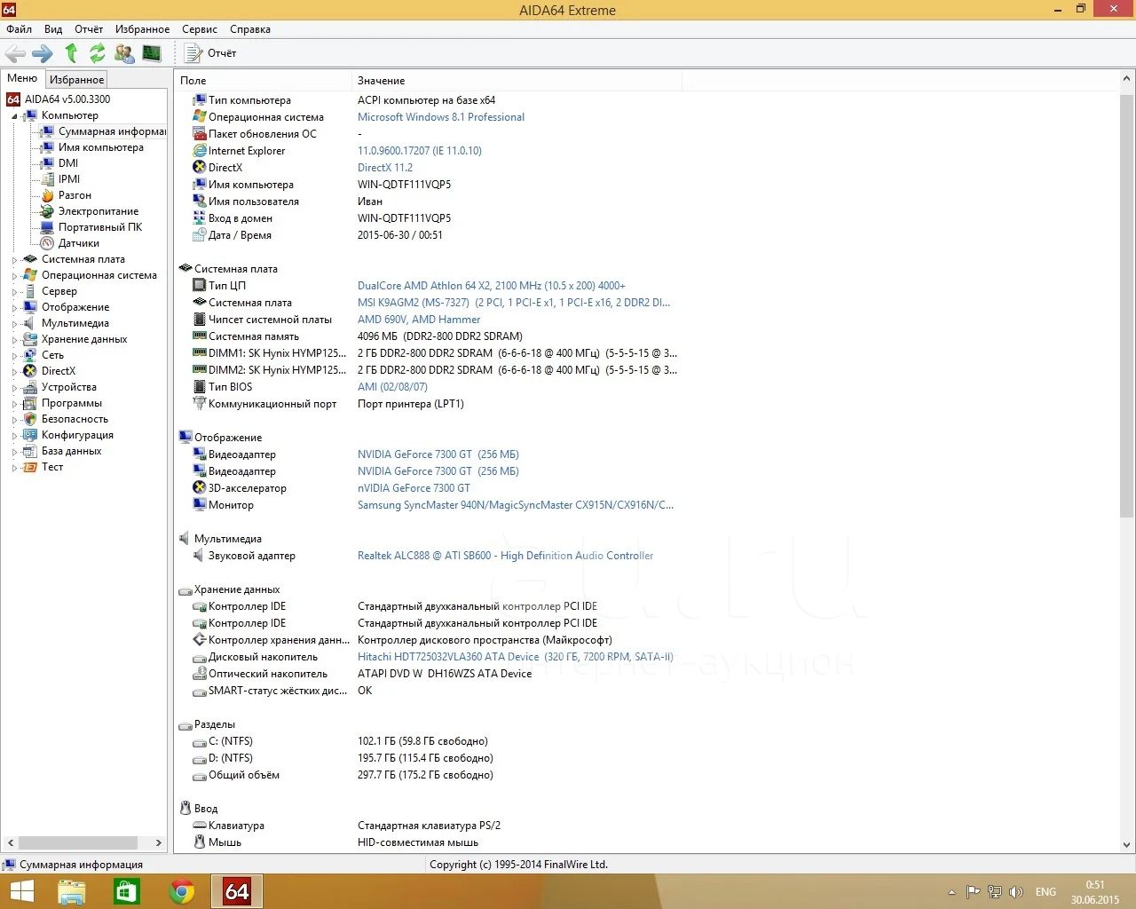
Task: Click the green monitor diagnostics toolbar icon
Action: tap(152, 53)
